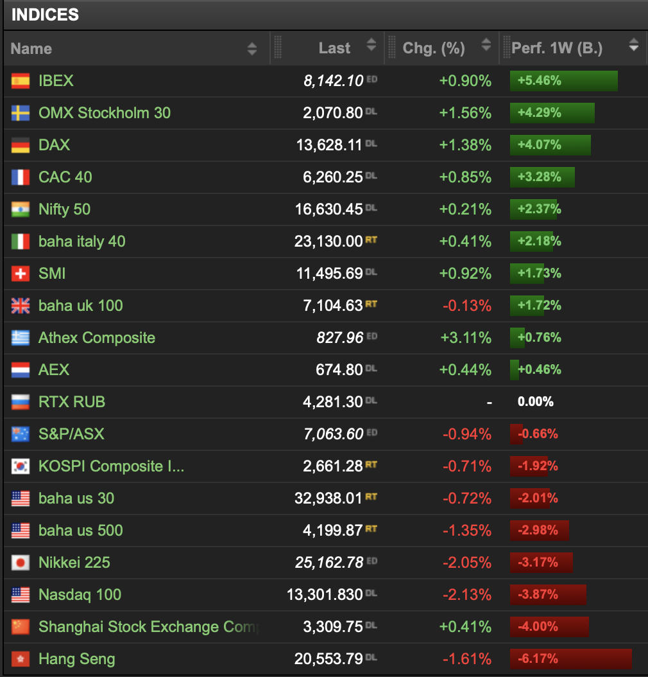Select the last value 25,162.78 of Nikkei 225

tap(329, 563)
